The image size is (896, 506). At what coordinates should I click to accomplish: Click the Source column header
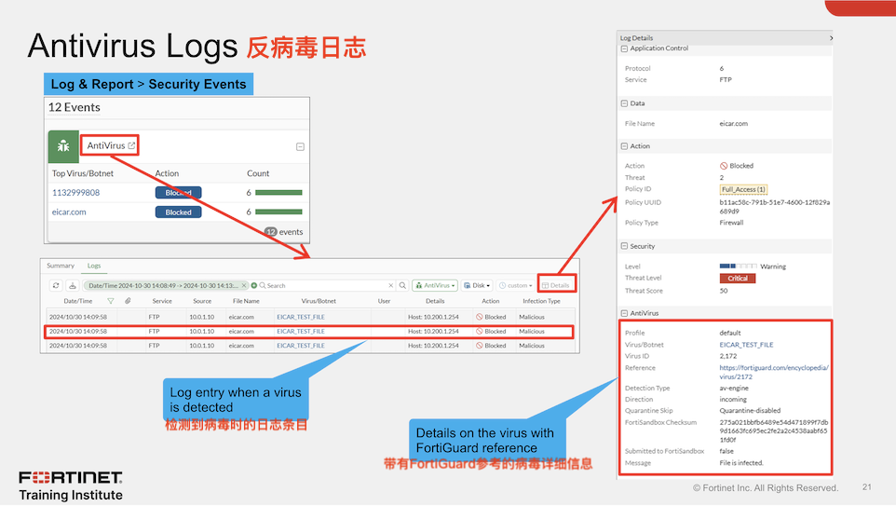pyautogui.click(x=202, y=301)
